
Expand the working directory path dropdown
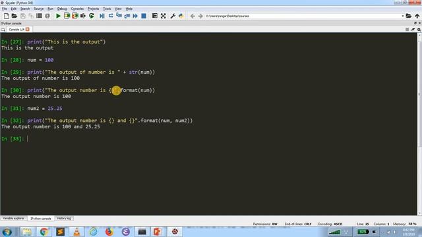pos(403,16)
